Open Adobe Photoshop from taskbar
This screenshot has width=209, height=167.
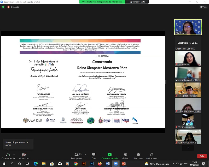(x=92, y=164)
